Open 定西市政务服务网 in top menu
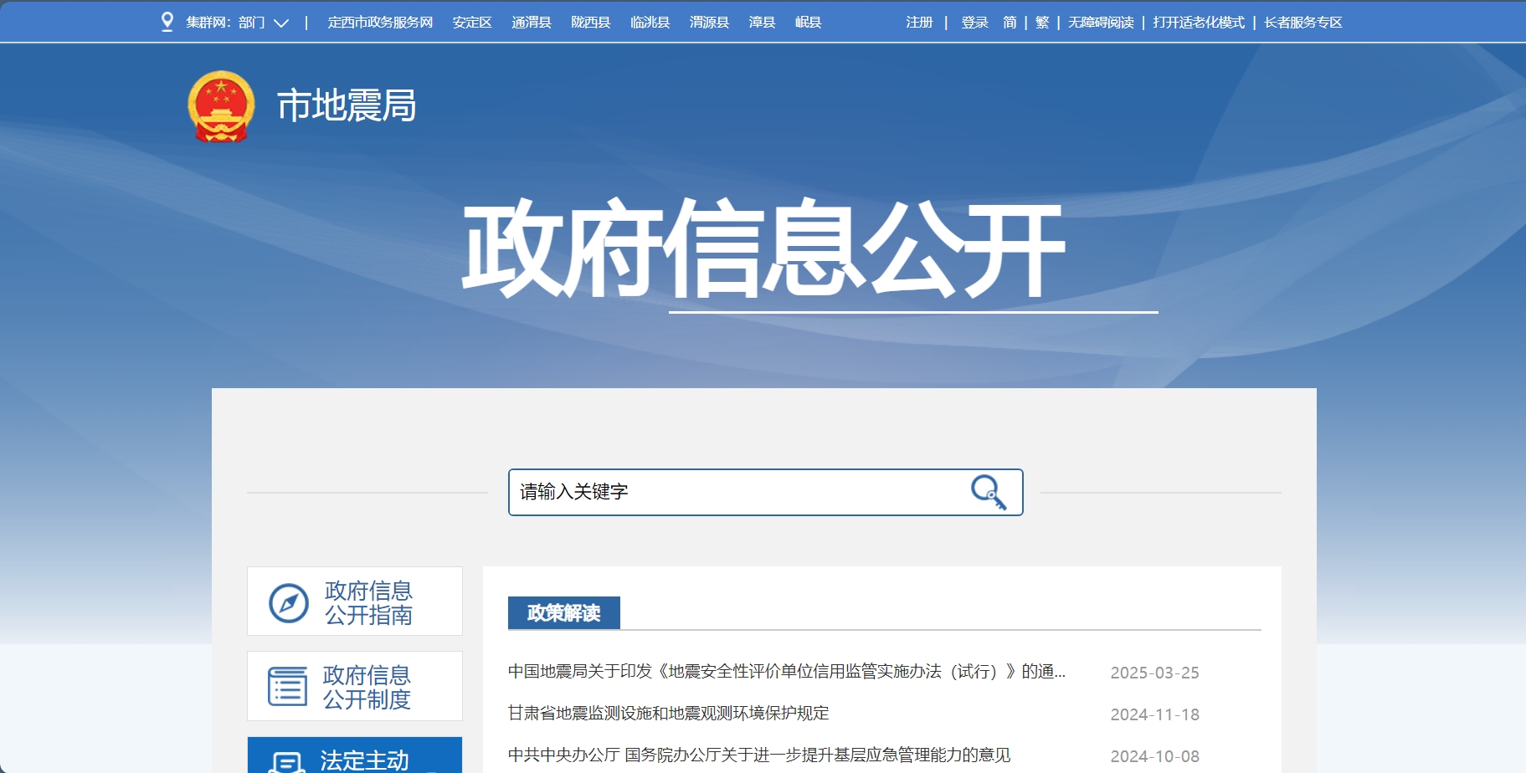This screenshot has width=1526, height=773. [380, 23]
